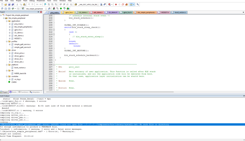Open the Configuration wrench icon
Screen dimensions: 245x141
[x=138, y=5]
